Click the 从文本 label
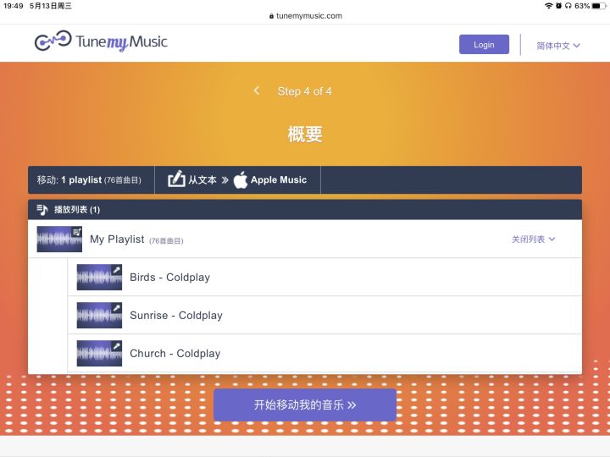The image size is (610, 457). point(202,180)
